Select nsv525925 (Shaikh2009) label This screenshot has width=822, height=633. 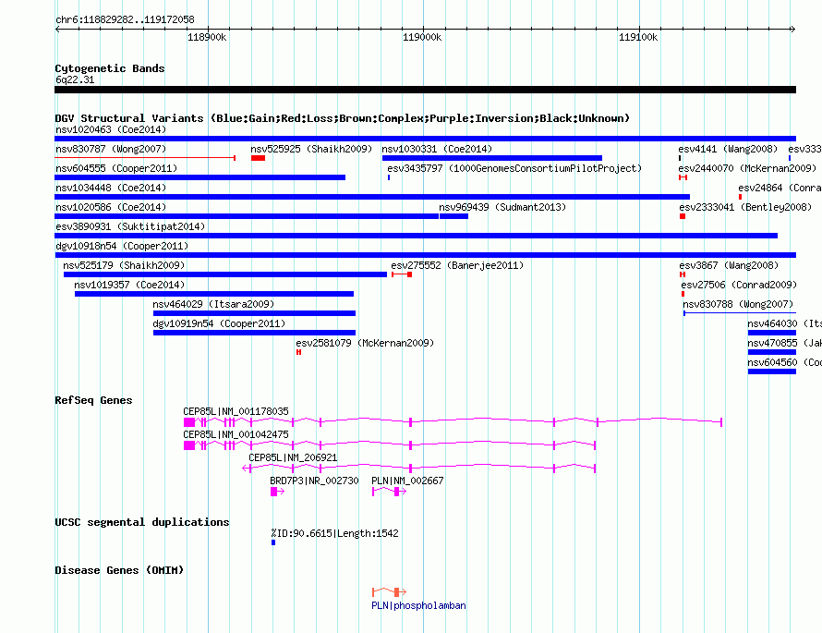coord(311,149)
